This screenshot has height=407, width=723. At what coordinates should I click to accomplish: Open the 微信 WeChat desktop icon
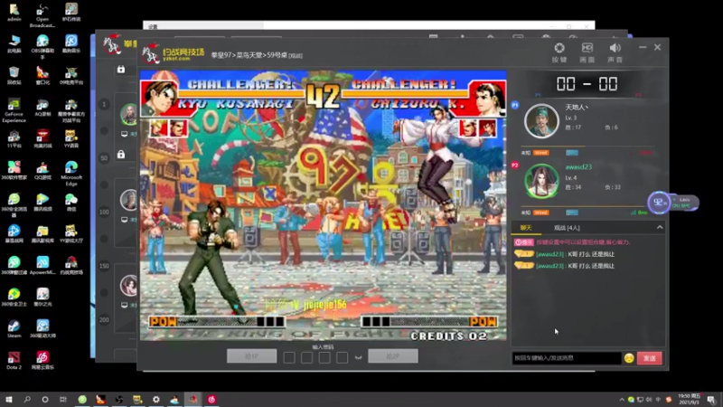tap(71, 202)
